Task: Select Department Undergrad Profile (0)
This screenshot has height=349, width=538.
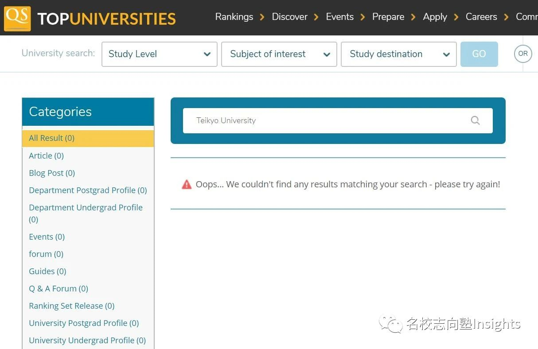Action: (x=86, y=213)
